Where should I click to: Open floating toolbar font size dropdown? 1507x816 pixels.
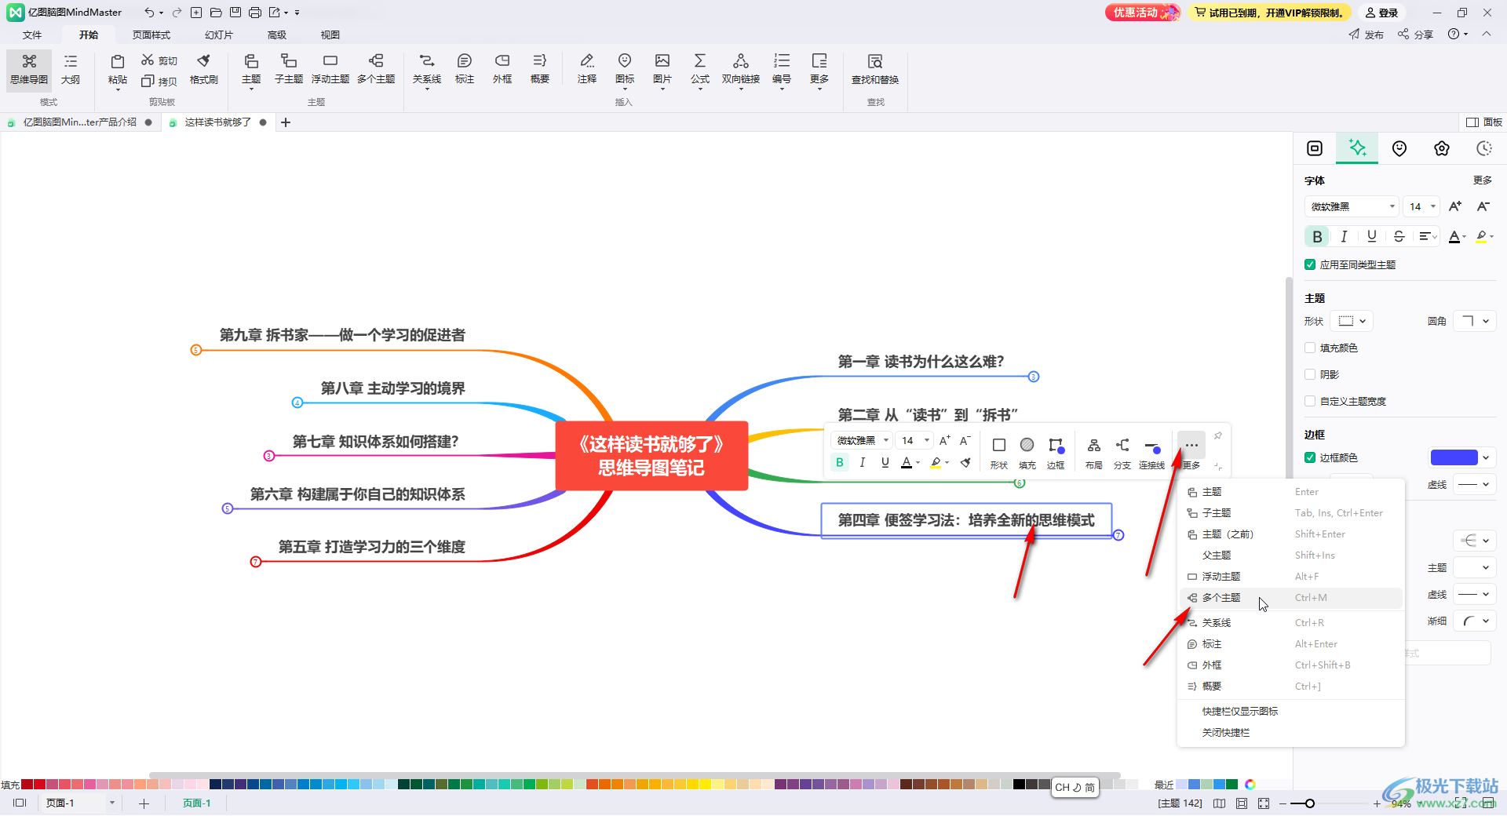tap(915, 440)
